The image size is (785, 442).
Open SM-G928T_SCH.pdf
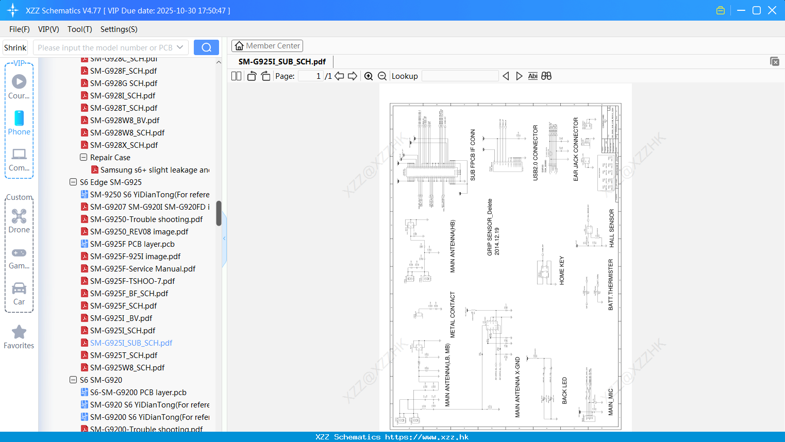[x=124, y=108]
